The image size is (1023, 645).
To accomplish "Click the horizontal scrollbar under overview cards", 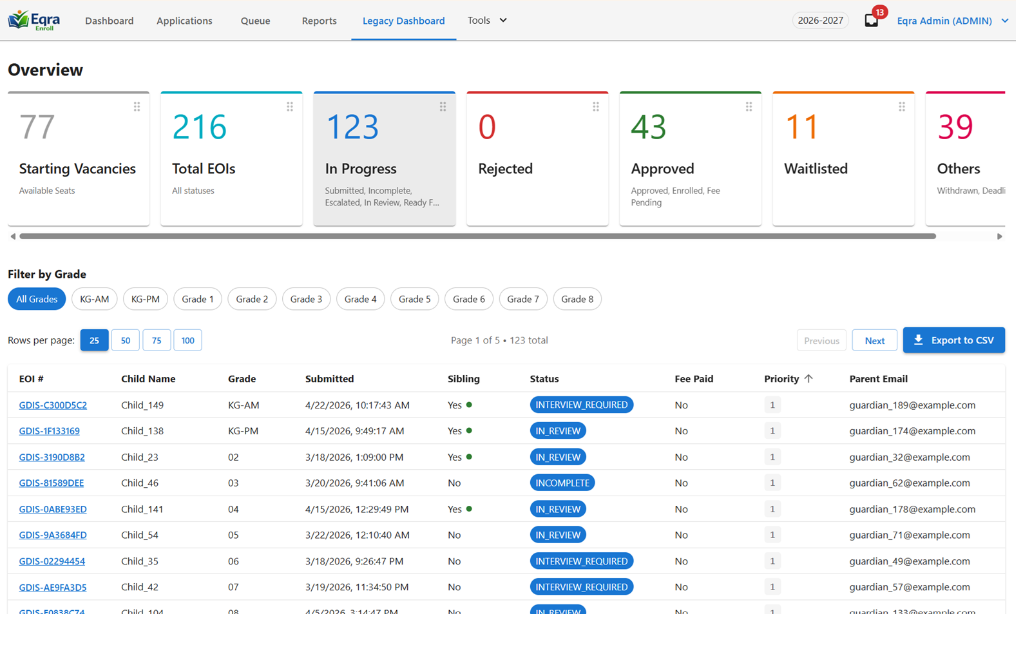I will click(477, 236).
